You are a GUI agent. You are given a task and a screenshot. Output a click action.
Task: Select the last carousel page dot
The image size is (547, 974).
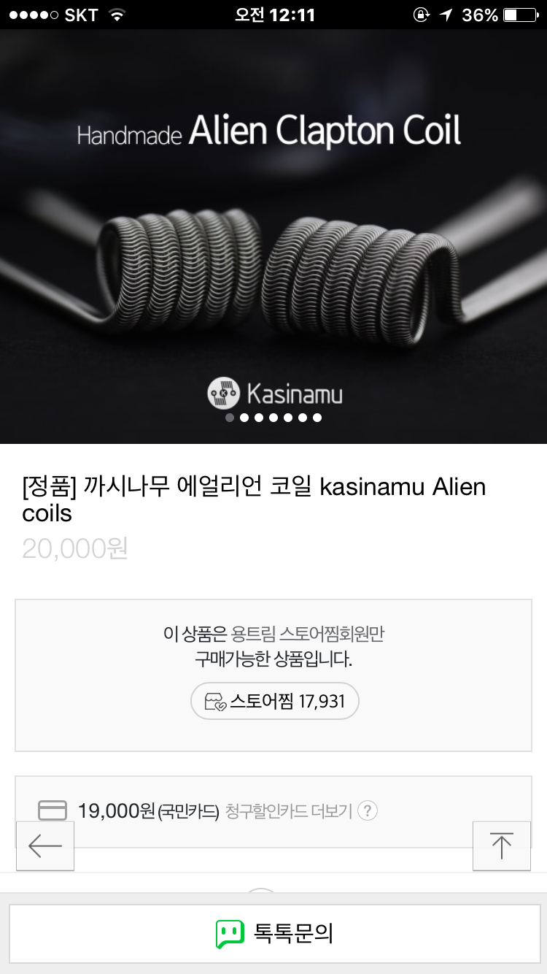317,418
